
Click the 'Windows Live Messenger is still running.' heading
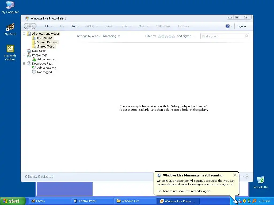tap(193, 175)
